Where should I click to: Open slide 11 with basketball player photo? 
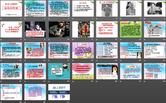point(83,30)
